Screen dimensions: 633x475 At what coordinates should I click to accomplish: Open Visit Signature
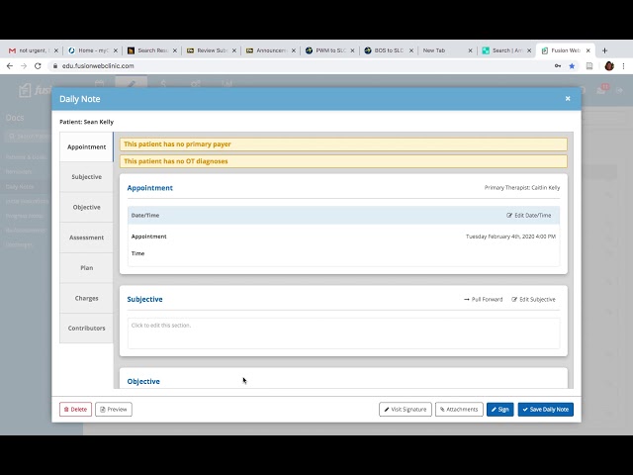[x=406, y=409]
